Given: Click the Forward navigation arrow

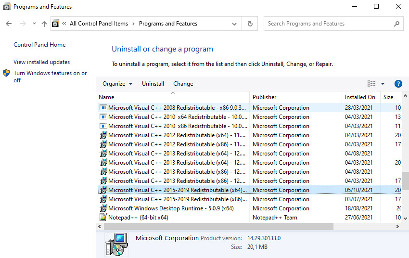Looking at the screenshot, I should tap(23, 24).
